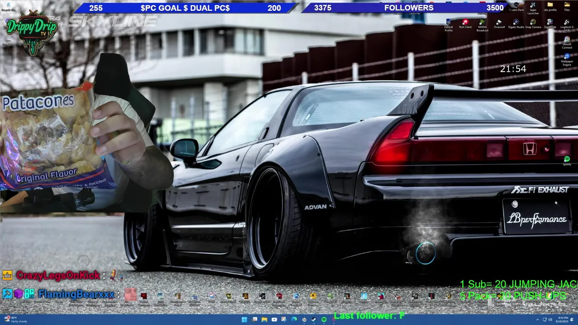This screenshot has height=325, width=578.
Task: Launch Elgato Studio from the desktop
Action: [516, 23]
